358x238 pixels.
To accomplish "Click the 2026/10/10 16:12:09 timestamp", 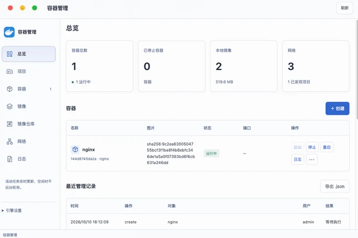I will pyautogui.click(x=89, y=222).
